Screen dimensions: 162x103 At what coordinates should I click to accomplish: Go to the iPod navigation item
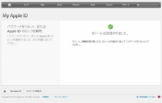(59, 5)
